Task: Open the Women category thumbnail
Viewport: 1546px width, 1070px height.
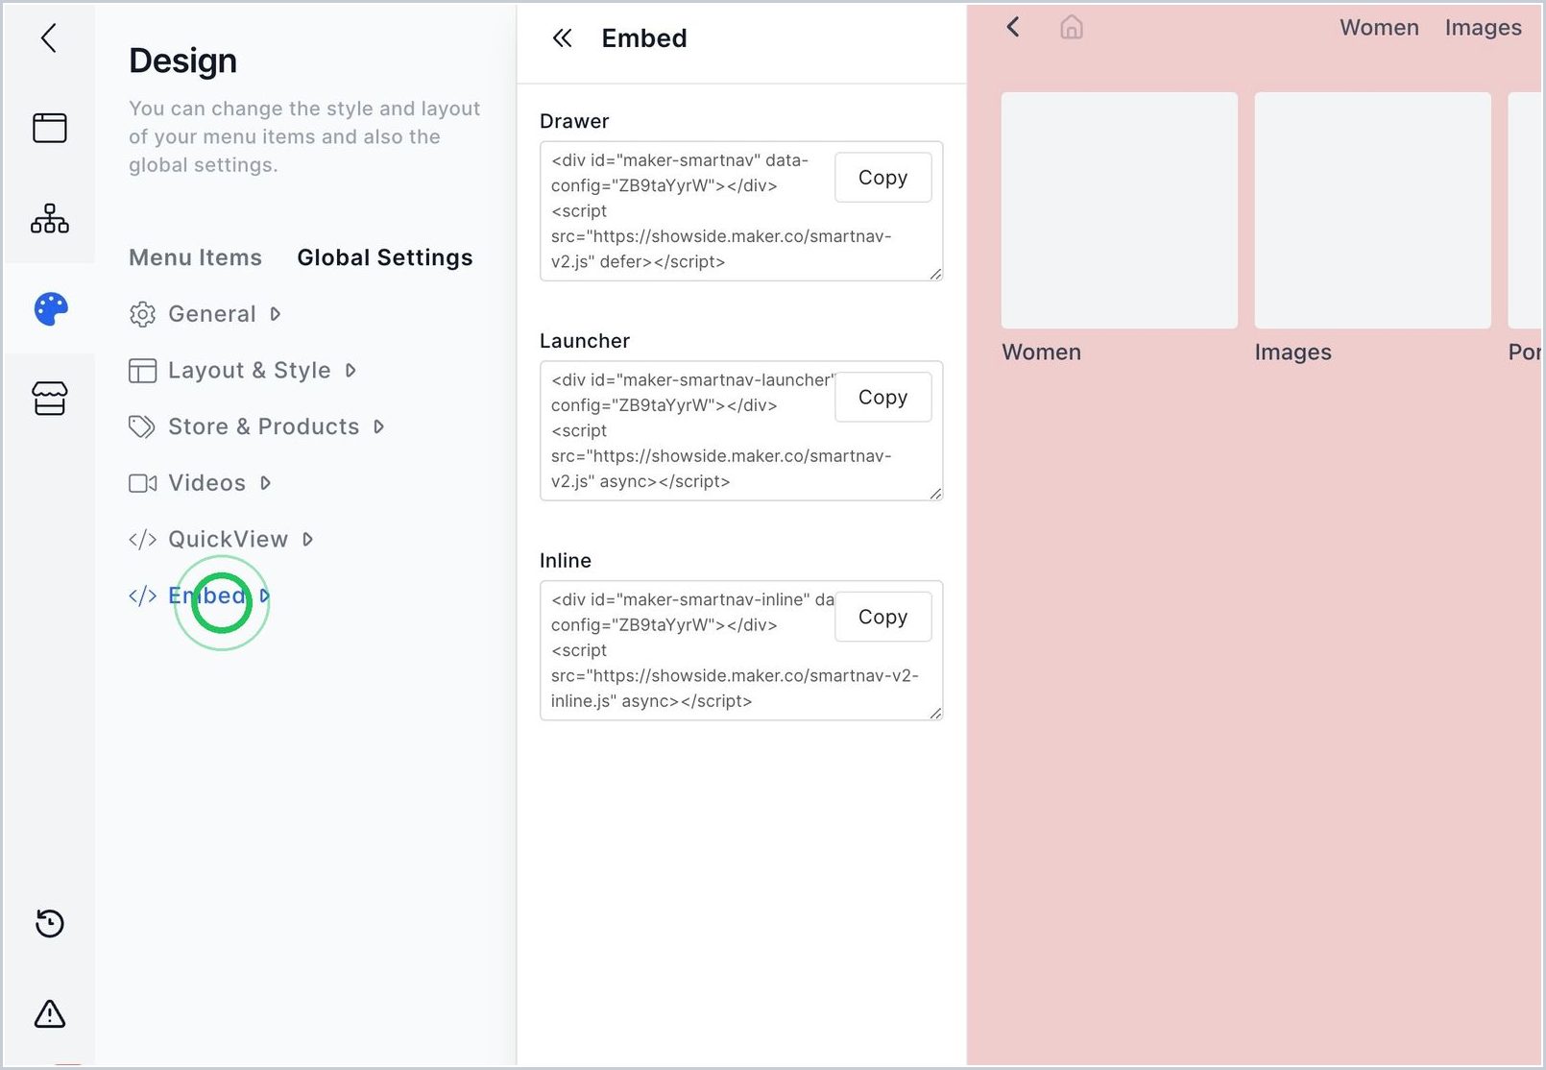Action: point(1120,210)
